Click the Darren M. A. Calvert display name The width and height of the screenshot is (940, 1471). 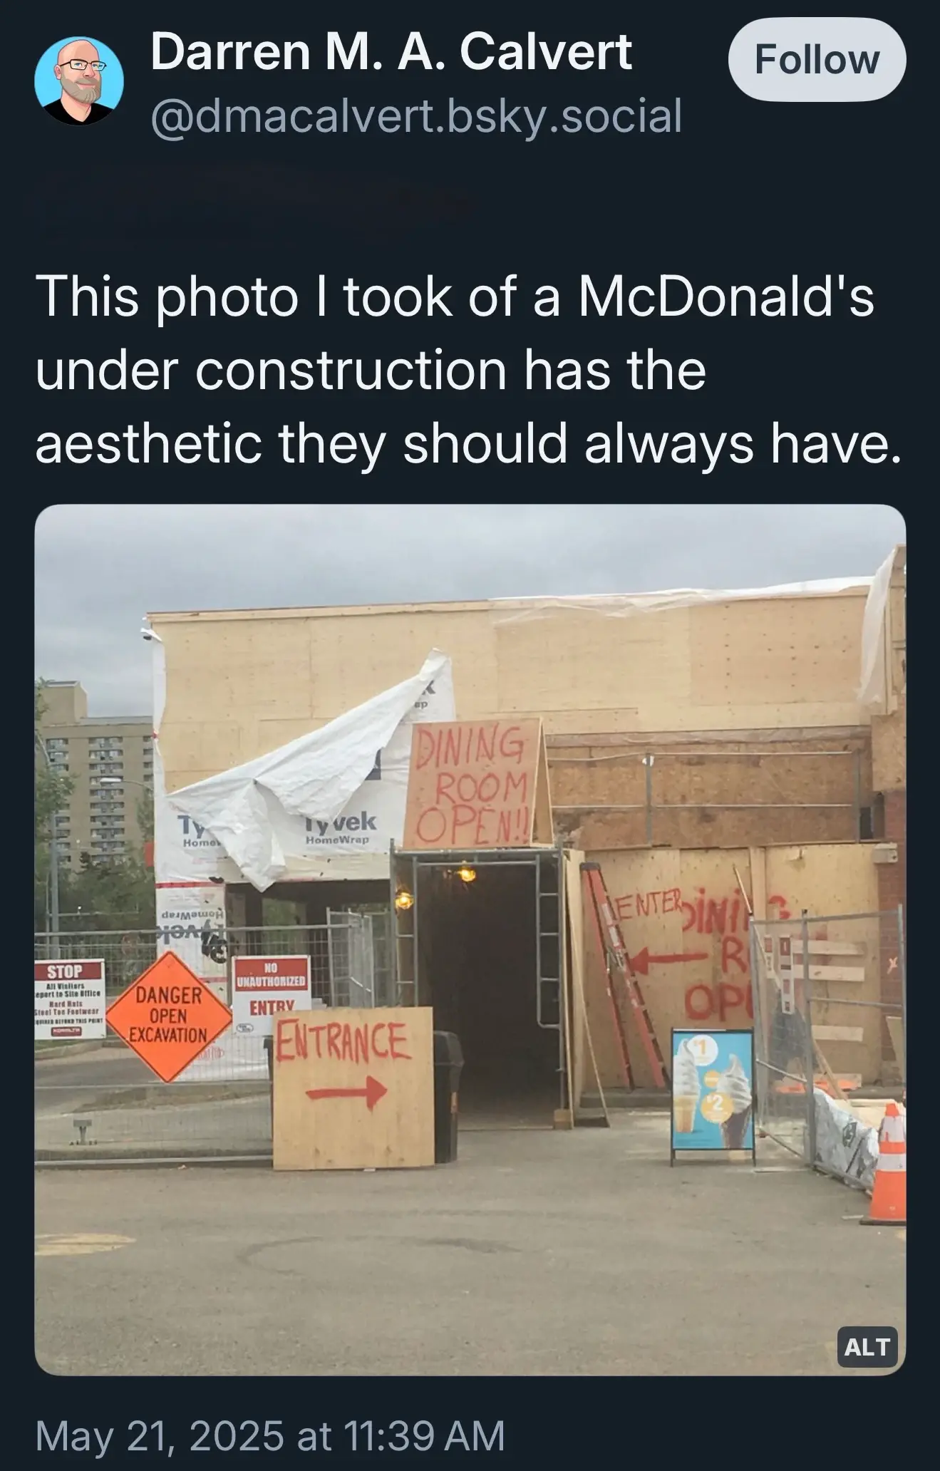[x=391, y=52]
